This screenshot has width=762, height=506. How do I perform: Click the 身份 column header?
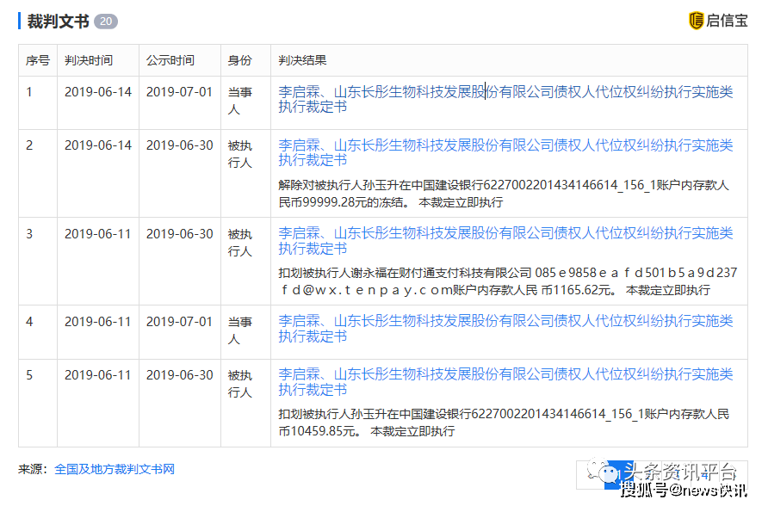click(x=239, y=61)
